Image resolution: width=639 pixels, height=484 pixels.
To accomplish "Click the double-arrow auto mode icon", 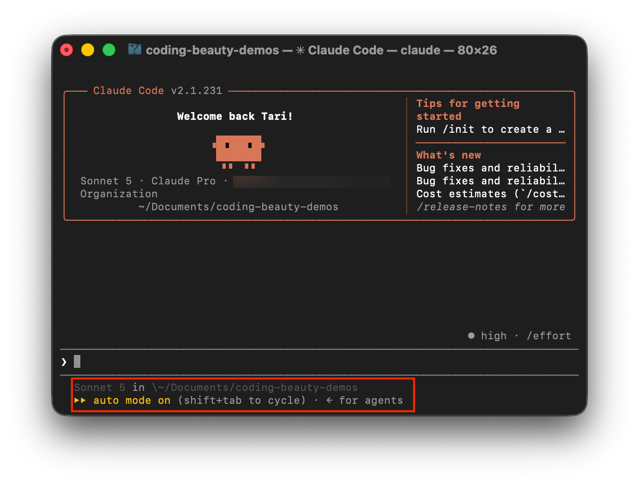I will [x=80, y=401].
